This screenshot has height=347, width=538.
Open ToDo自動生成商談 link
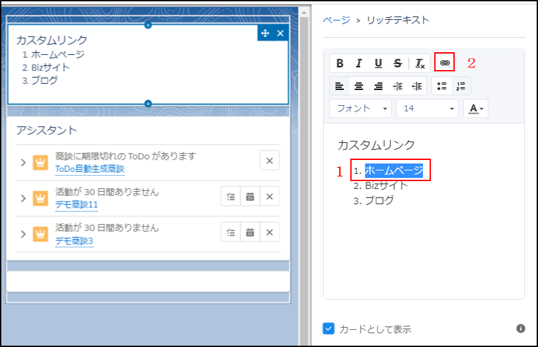click(x=90, y=169)
